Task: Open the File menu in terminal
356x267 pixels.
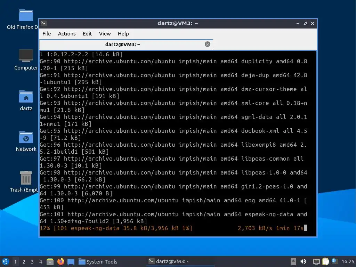Action: click(x=47, y=34)
